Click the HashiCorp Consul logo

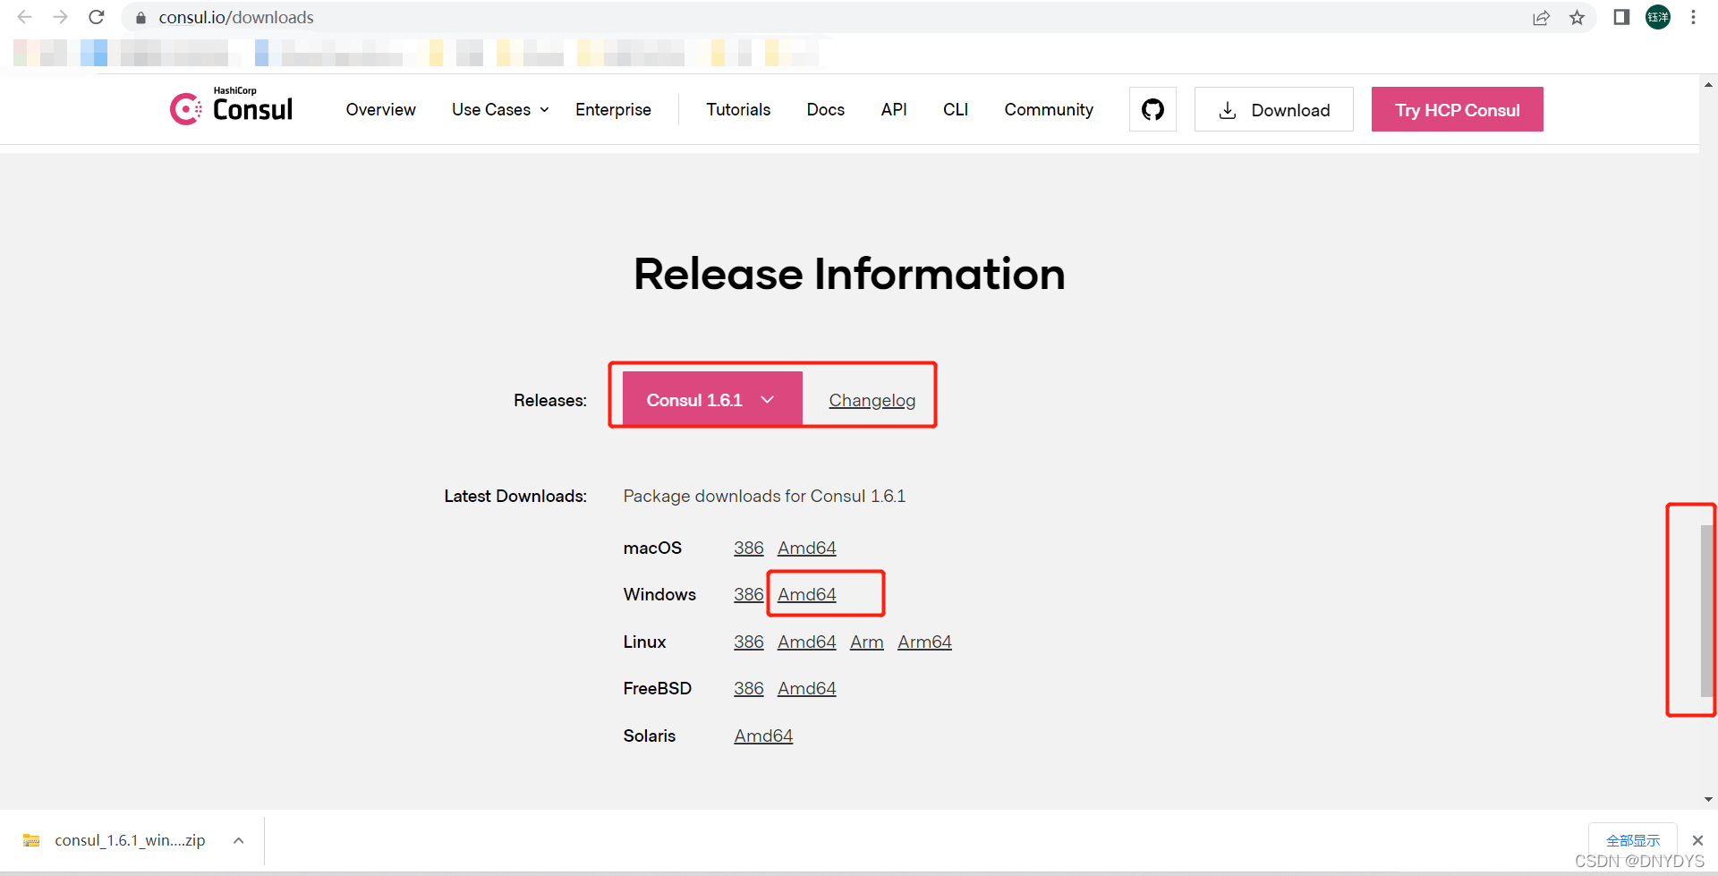[231, 106]
